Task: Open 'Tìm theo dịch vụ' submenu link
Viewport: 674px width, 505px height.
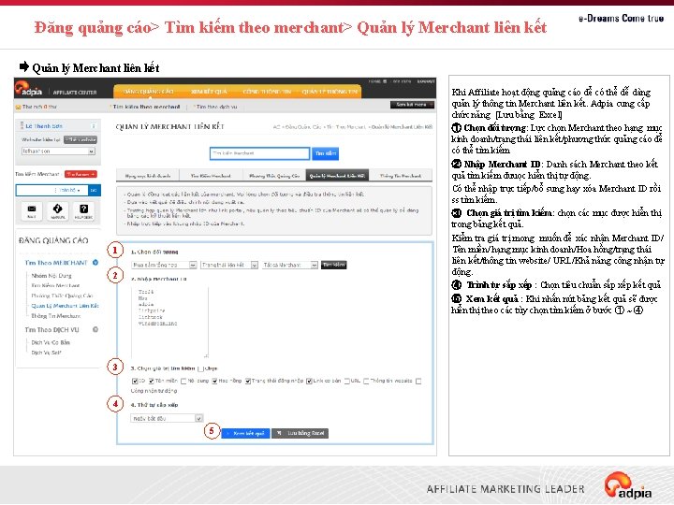Action: tap(216, 107)
